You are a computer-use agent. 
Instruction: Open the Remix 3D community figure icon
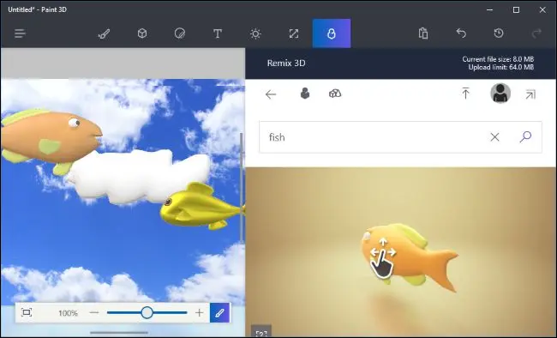[305, 94]
